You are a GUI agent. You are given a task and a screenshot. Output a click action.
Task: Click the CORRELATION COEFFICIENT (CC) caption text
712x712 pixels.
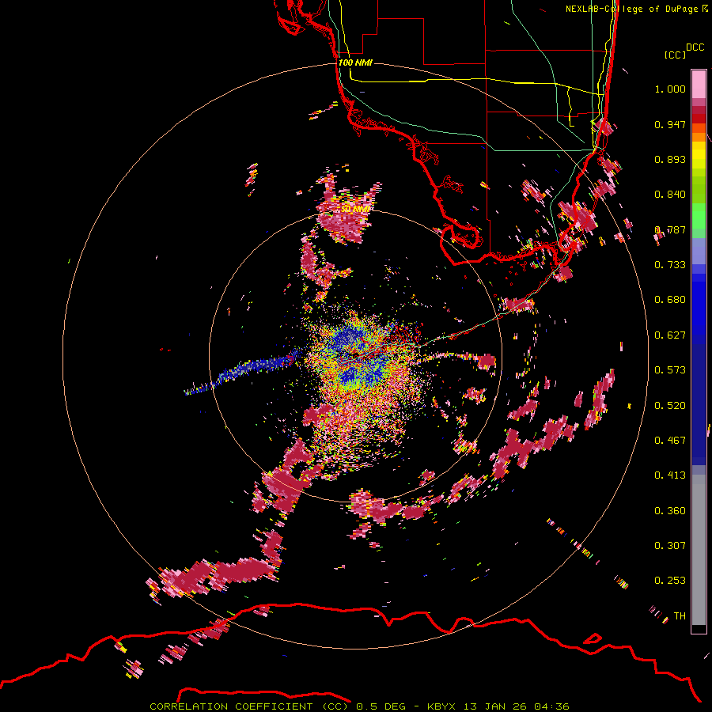coord(249,706)
